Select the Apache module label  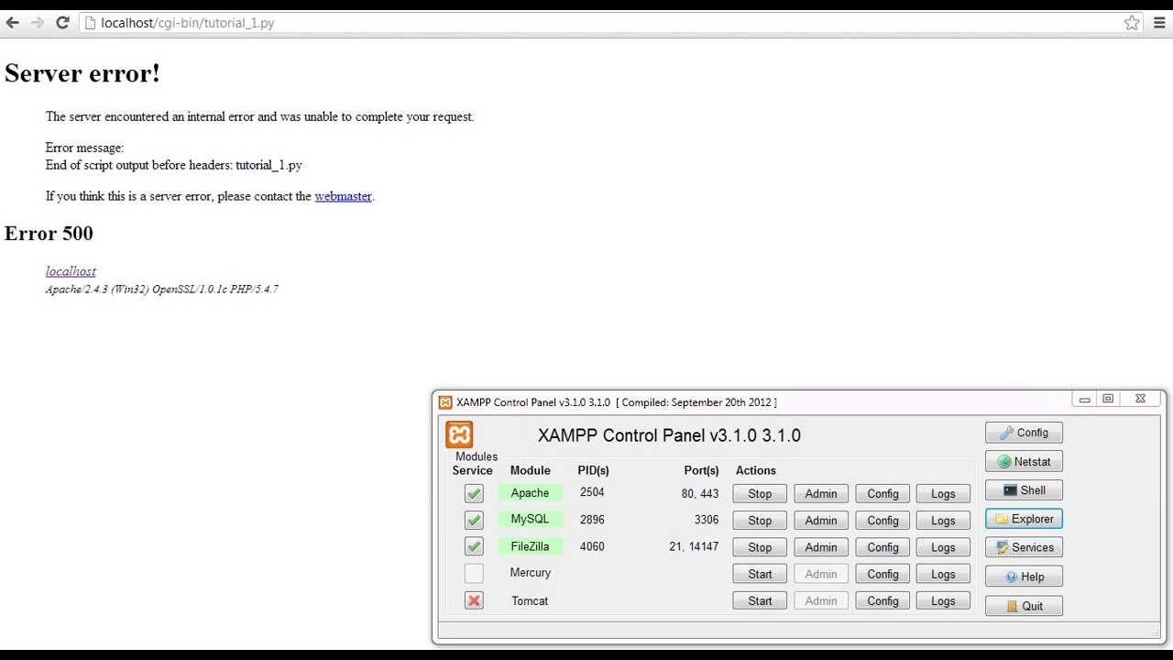[530, 492]
